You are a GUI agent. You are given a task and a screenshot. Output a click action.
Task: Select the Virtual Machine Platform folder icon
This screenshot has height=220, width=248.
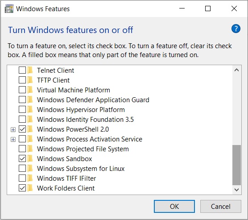click(x=30, y=90)
